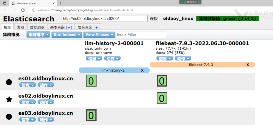Viewport: 273px width, 134px height.
Task: Open the View Aliases dropdown
Action: pyautogui.click(x=99, y=35)
